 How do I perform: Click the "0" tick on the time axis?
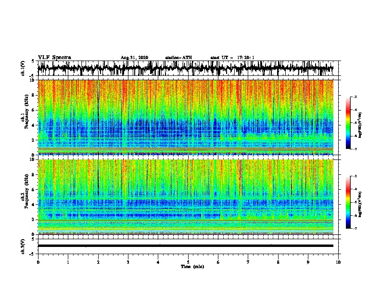point(38,262)
